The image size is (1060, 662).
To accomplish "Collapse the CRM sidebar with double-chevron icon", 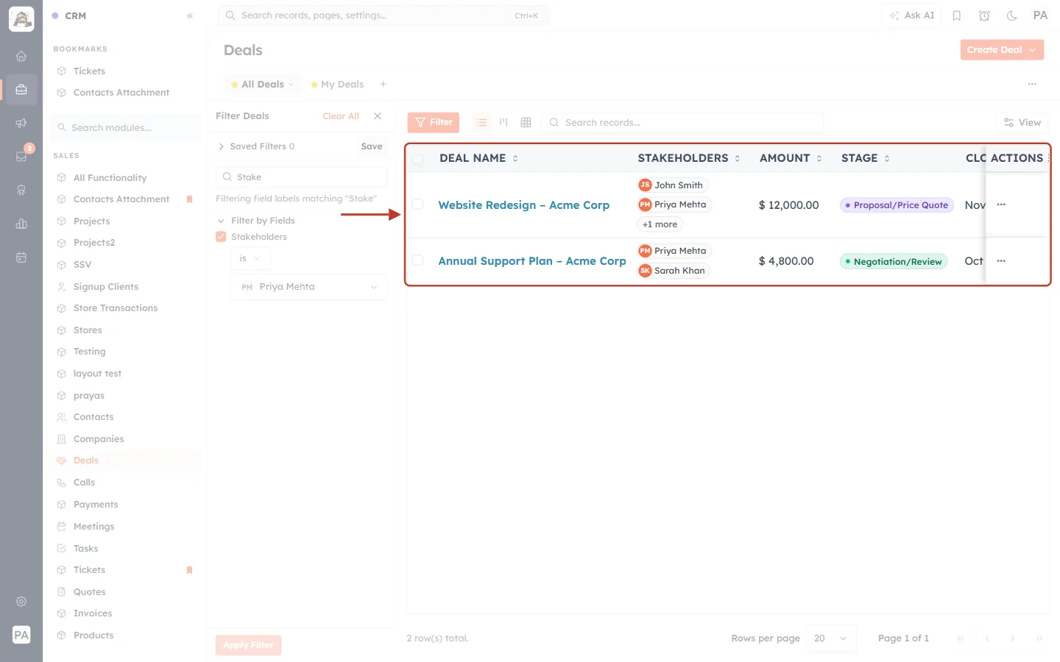I will click(190, 15).
